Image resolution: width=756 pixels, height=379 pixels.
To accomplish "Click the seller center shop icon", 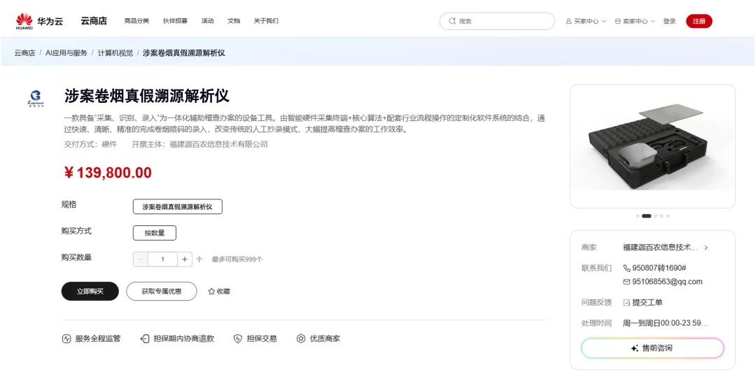I will tap(617, 21).
